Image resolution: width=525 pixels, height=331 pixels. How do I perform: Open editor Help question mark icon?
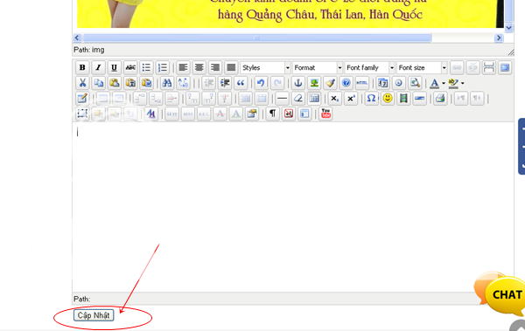[346, 83]
